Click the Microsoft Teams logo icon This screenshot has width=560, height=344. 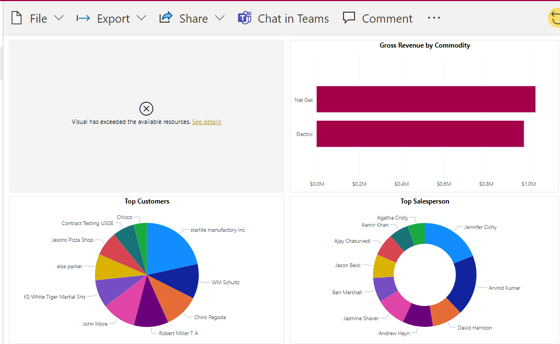click(245, 18)
